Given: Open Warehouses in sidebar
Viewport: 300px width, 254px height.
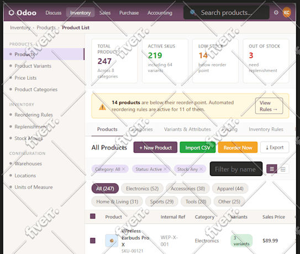Looking at the screenshot, I should tap(44, 164).
